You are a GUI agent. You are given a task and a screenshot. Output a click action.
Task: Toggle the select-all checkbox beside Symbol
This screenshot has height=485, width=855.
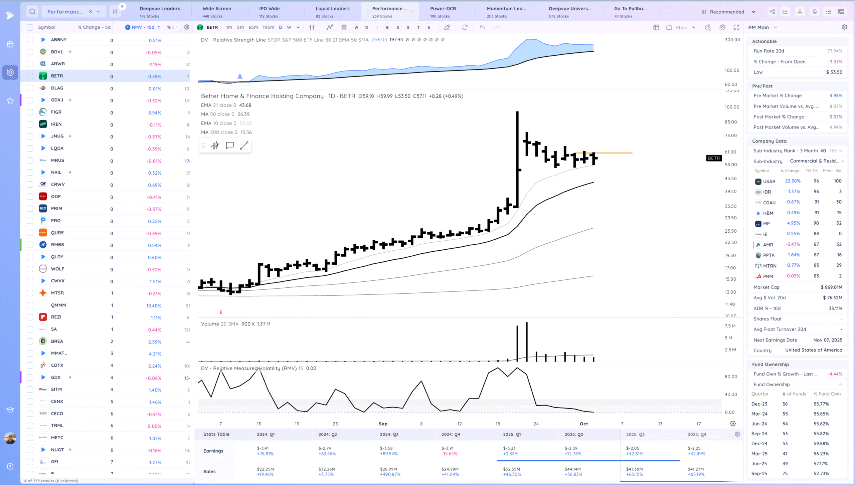click(30, 27)
